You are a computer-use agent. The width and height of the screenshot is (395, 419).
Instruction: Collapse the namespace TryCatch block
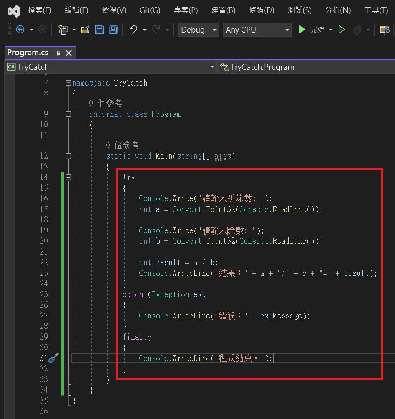(68, 83)
